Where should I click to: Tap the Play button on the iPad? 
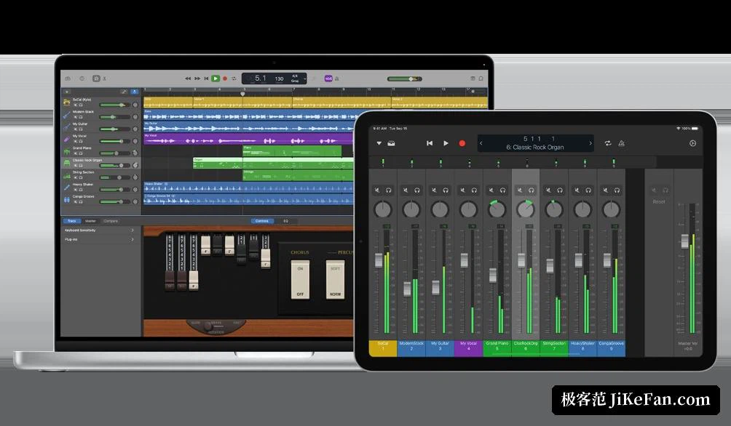[446, 143]
